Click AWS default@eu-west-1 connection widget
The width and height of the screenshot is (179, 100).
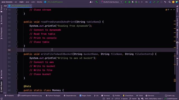tap(154, 99)
